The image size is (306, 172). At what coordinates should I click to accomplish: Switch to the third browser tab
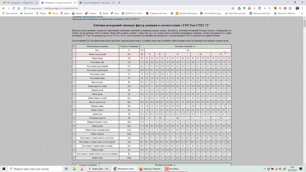click(96, 3)
